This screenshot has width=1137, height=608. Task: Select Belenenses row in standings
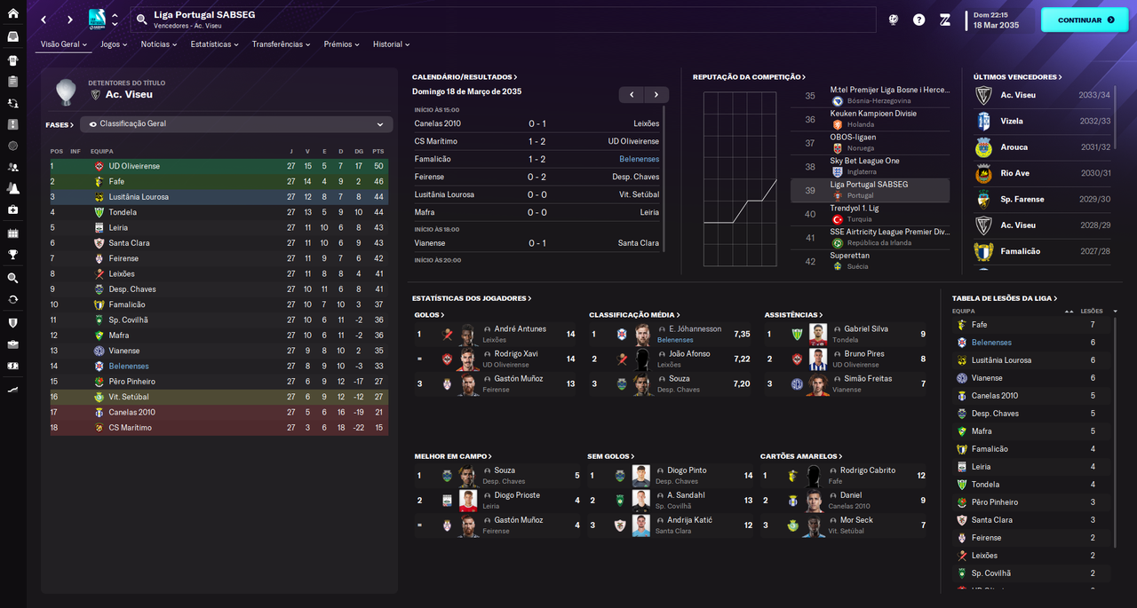[219, 366]
